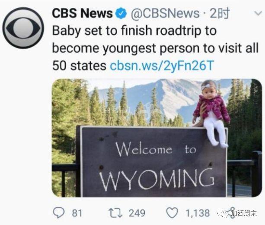
Task: Click the blue verified badge
Action: (x=121, y=13)
